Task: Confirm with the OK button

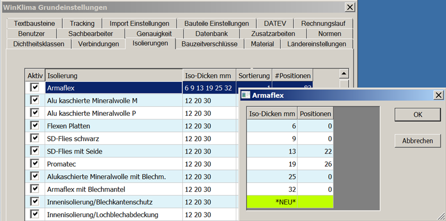Action: (x=417, y=115)
